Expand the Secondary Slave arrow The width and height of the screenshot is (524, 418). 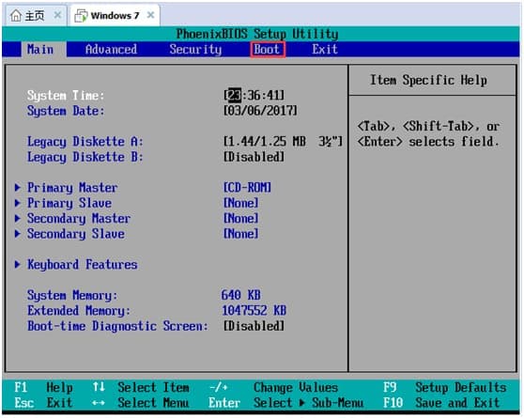point(18,234)
